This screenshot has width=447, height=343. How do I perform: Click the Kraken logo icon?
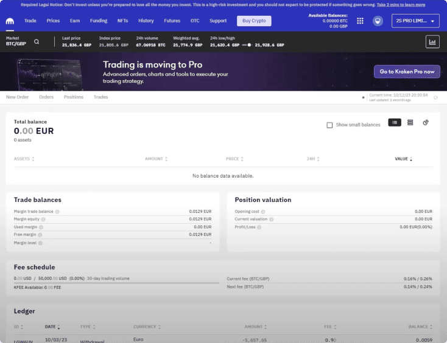click(10, 21)
